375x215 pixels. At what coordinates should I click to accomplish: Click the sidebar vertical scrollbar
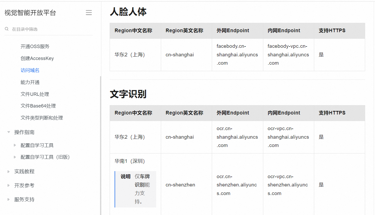(x=100, y=145)
